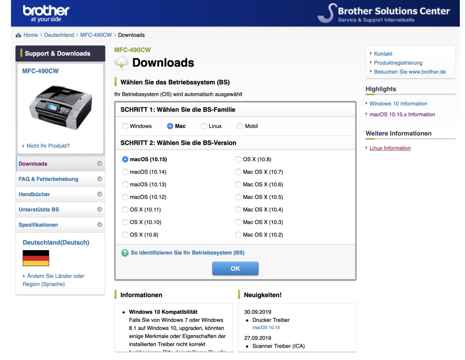
Task: Click the Deutschland(Deutsch) heading
Action: 56,242
